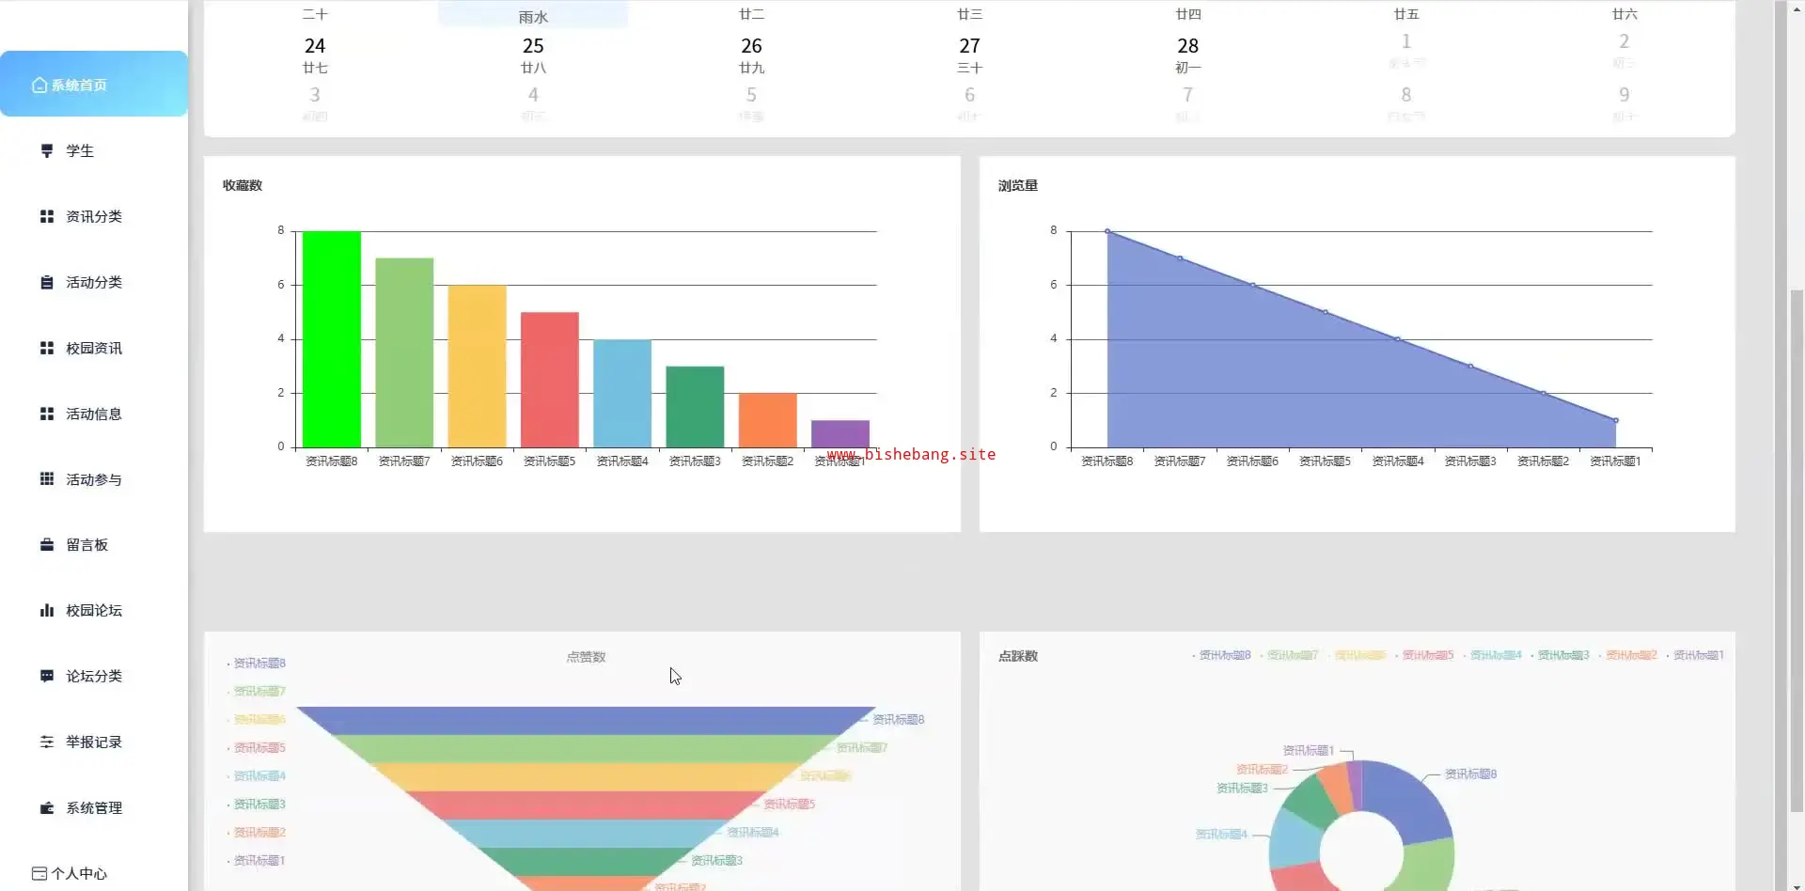Click the yellow 资讯标题6 bar in 收藏数

(x=477, y=367)
